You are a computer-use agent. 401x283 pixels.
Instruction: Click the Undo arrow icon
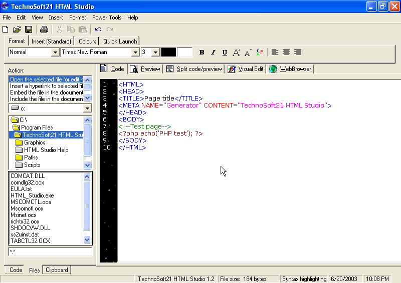98,29
